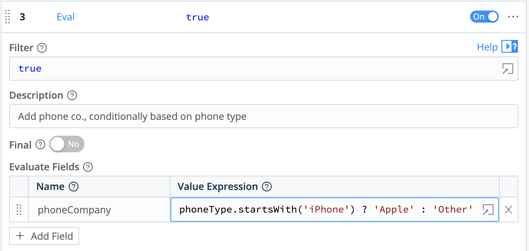The height and width of the screenshot is (251, 529).
Task: Enable the Final toggle
Action: coord(66,144)
